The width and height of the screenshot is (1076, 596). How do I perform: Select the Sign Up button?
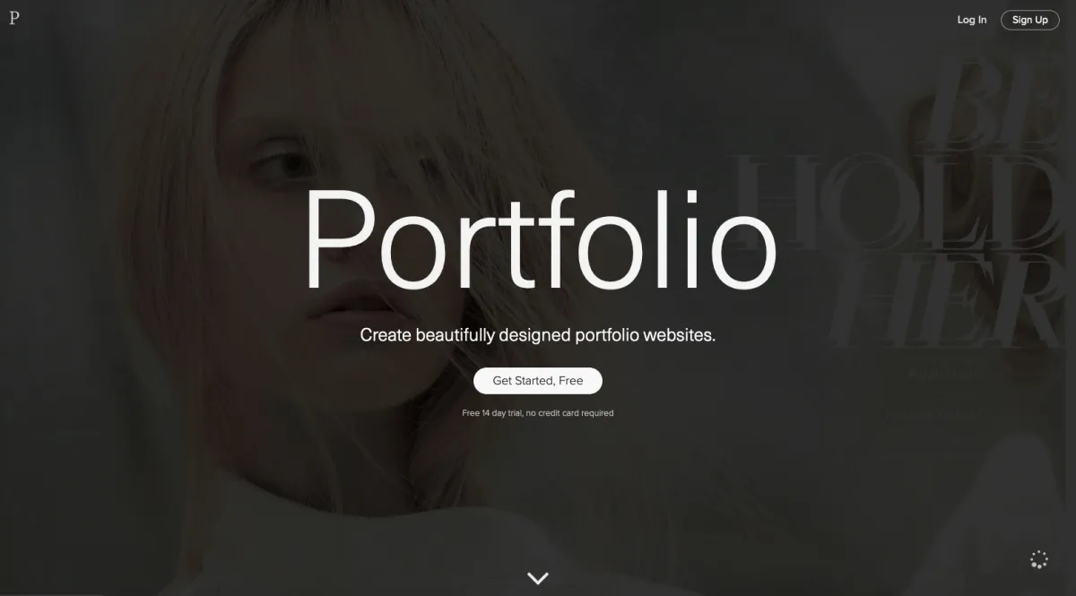point(1029,20)
